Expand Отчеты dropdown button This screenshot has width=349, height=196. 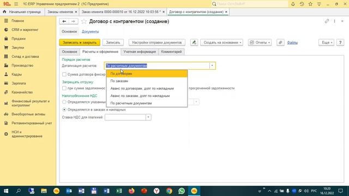coord(260,42)
